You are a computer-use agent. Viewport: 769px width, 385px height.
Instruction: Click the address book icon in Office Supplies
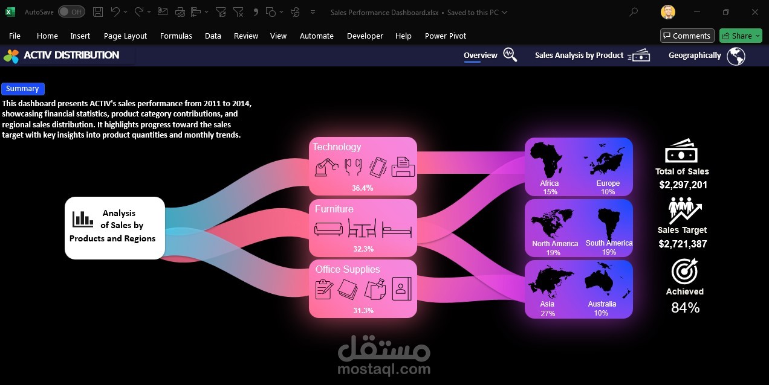pos(402,288)
